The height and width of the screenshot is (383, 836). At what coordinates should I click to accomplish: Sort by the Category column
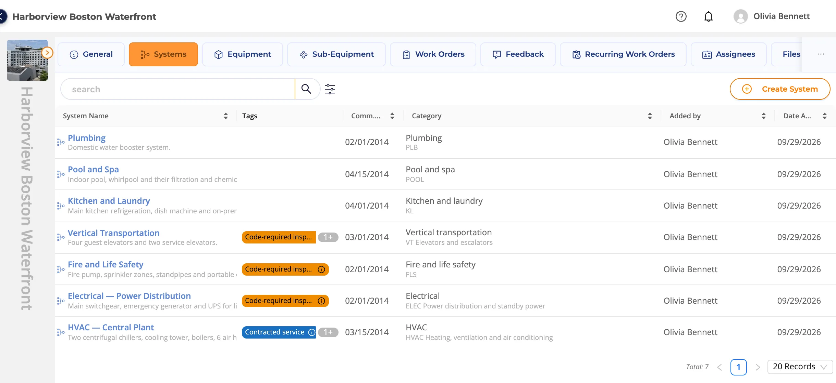pyautogui.click(x=650, y=116)
